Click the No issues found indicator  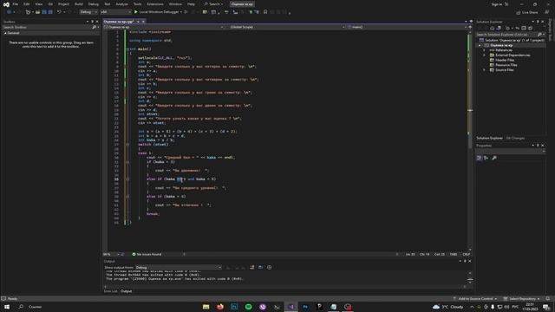pos(147,254)
